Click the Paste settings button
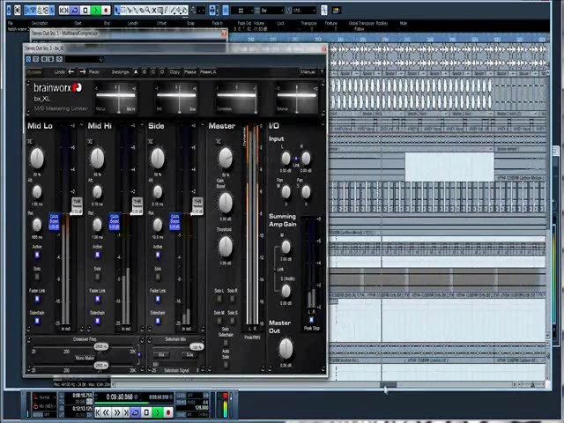Screen dimensions: 564x423 pyautogui.click(x=190, y=72)
